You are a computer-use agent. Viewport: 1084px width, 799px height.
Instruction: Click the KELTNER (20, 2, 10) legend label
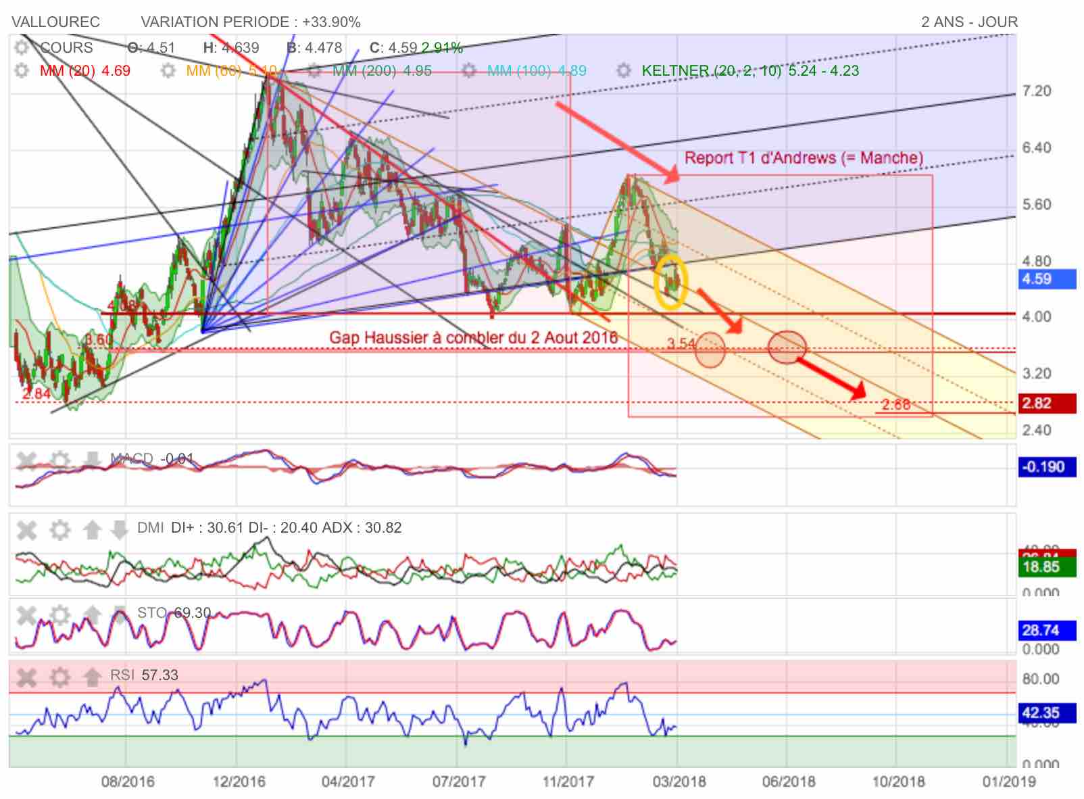point(750,70)
